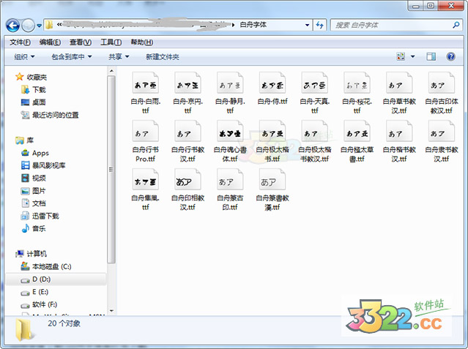Viewport: 468px width, 349px height.
Task: Select font file 白舟-桜花.ttf
Action: click(x=357, y=93)
